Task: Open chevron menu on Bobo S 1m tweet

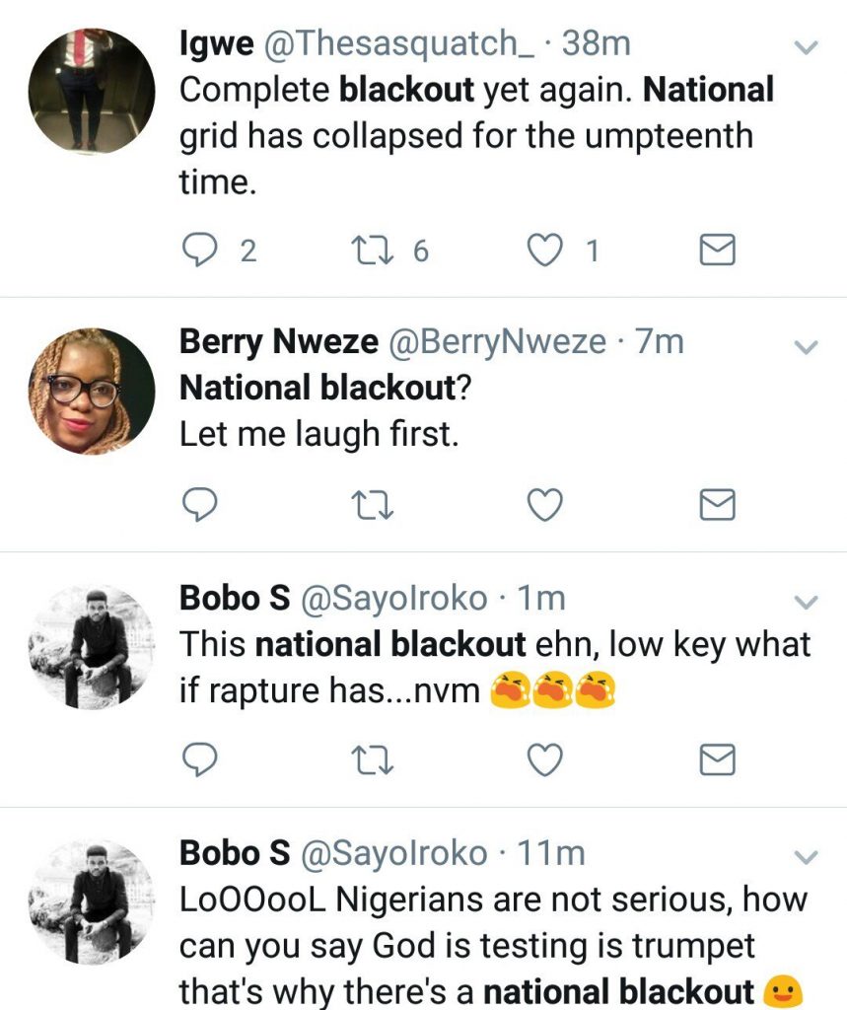Action: click(x=807, y=602)
